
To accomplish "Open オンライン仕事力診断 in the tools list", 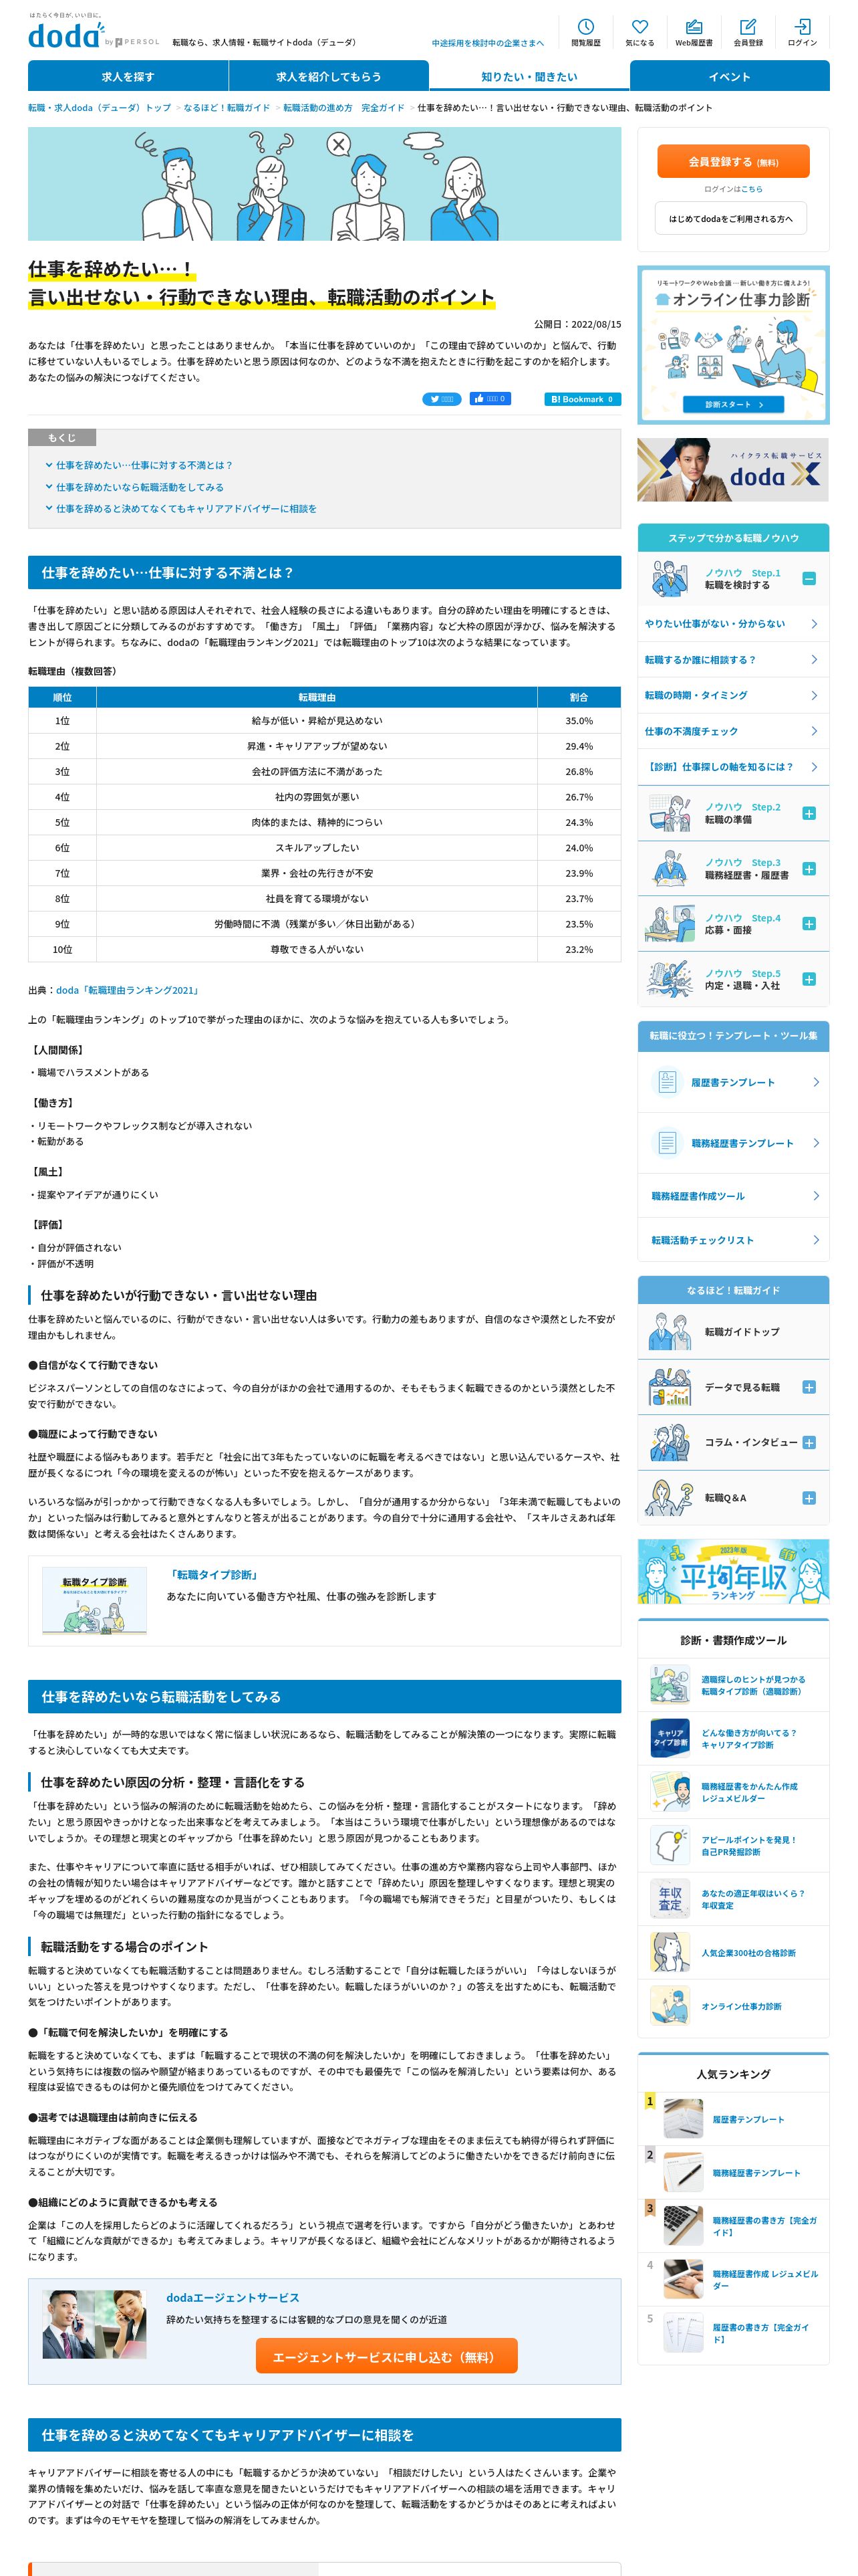I will pos(733,2007).
